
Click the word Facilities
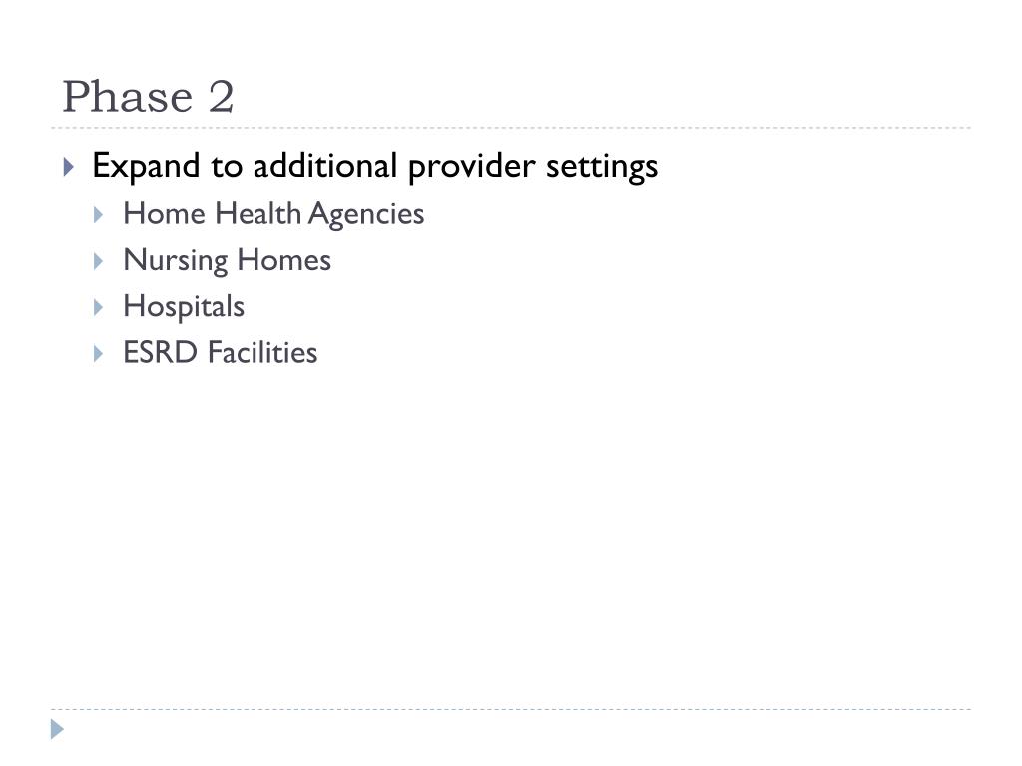point(262,352)
